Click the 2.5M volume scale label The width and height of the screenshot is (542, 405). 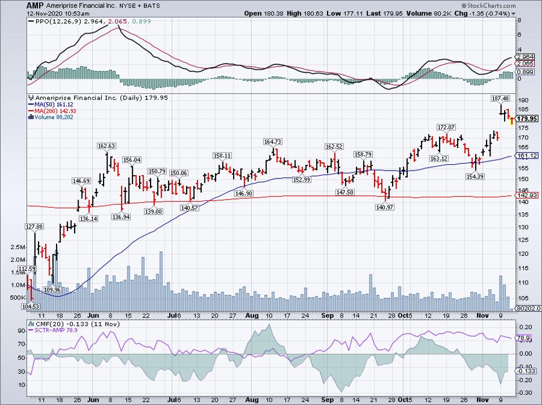18,247
